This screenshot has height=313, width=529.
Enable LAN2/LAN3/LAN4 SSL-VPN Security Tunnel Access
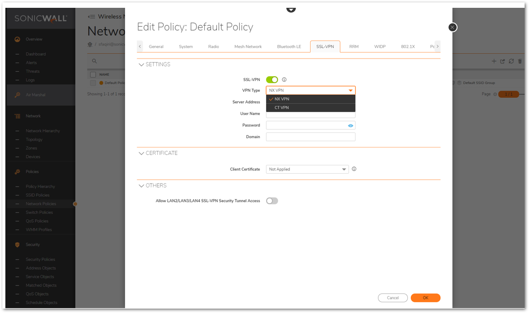[272, 201]
